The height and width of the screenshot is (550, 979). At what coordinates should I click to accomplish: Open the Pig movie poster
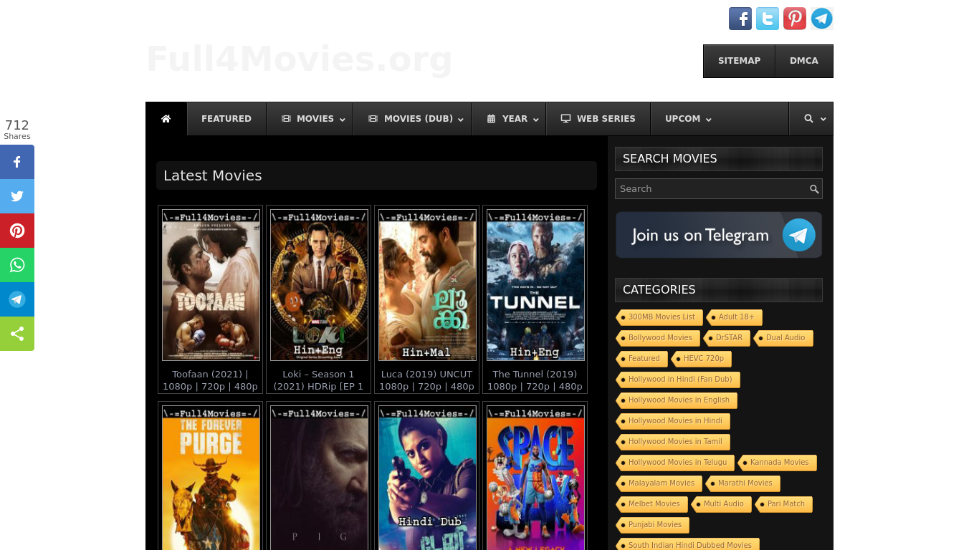pos(319,478)
